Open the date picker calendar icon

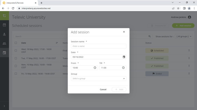tap(124, 57)
